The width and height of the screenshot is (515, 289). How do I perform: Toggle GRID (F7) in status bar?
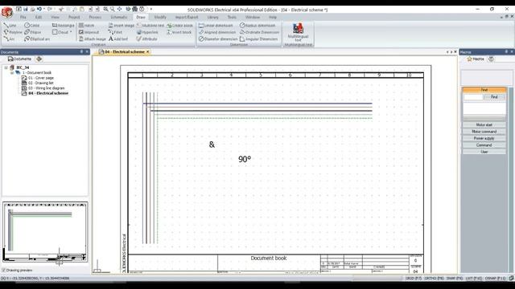point(414,279)
